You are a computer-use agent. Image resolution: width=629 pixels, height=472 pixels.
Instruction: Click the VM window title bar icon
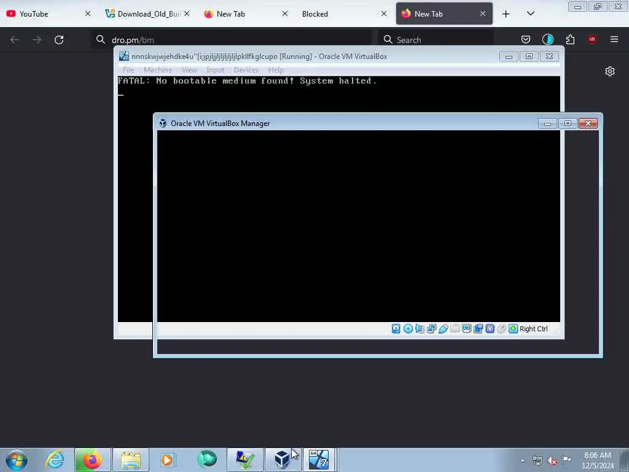[124, 56]
